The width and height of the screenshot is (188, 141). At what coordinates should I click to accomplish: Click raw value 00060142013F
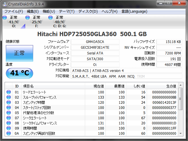click(x=164, y=102)
